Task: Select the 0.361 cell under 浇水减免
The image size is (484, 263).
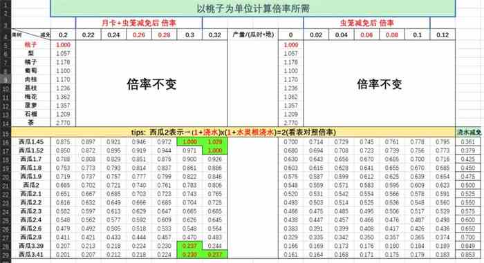Action: pyautogui.click(x=468, y=142)
